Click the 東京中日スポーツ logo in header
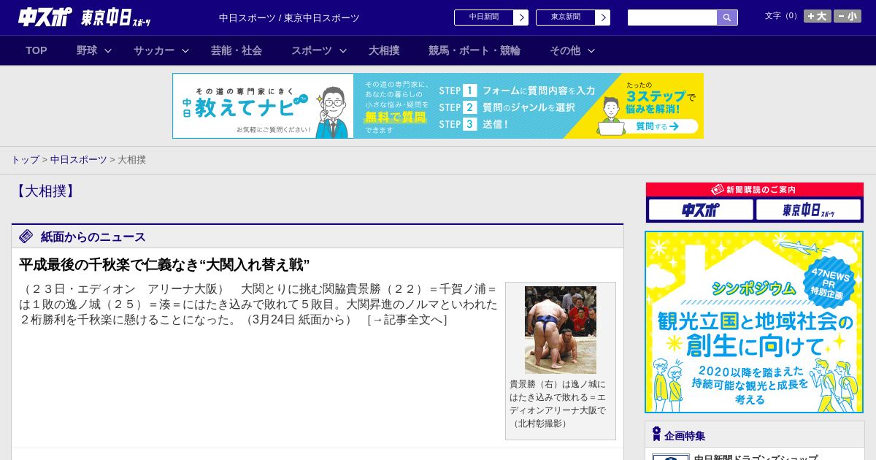Screen dimensions: 876x460 tap(116, 18)
